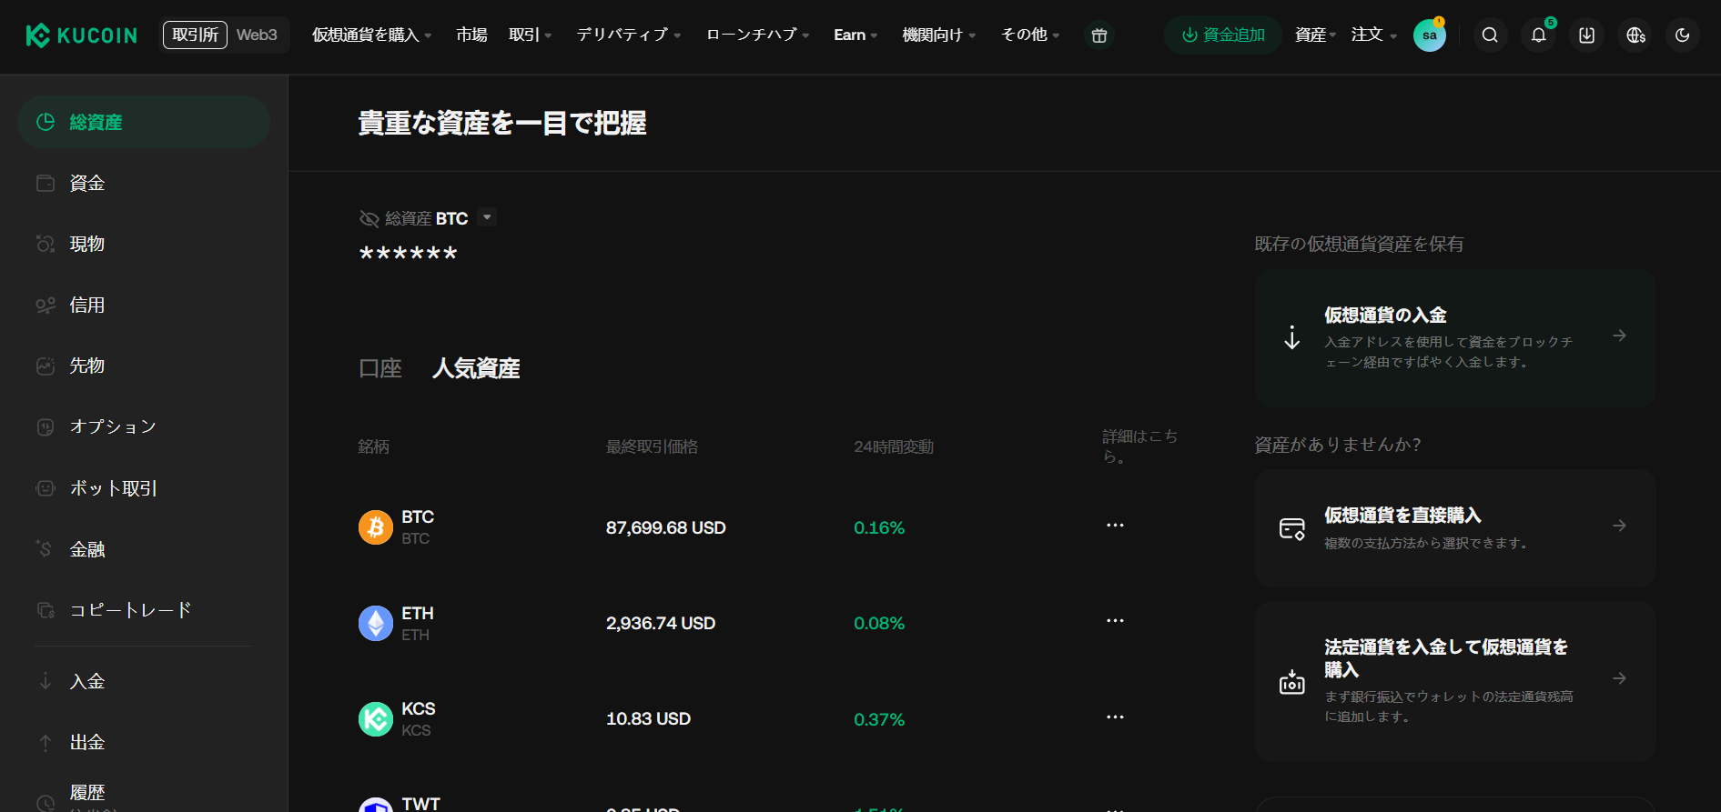The width and height of the screenshot is (1721, 812).
Task: Click the 0.16% change value
Action: click(879, 528)
